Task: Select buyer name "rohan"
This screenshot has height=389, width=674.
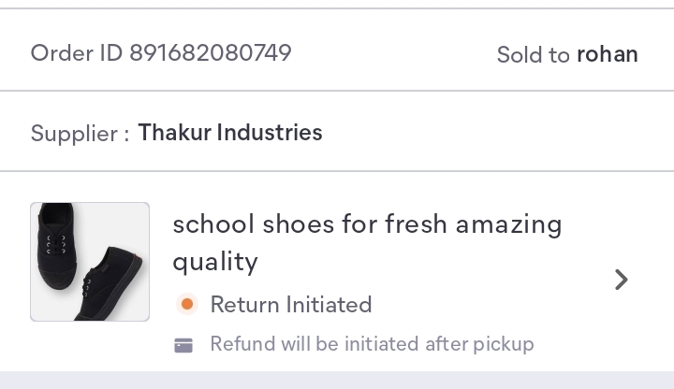Action: 608,54
